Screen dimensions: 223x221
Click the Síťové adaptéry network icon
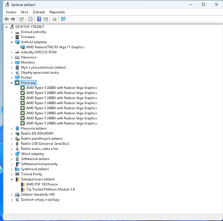point(17,154)
